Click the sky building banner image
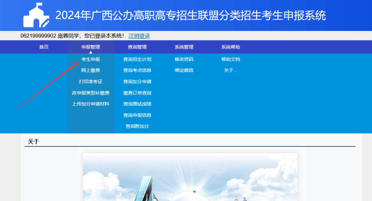 click(190, 177)
